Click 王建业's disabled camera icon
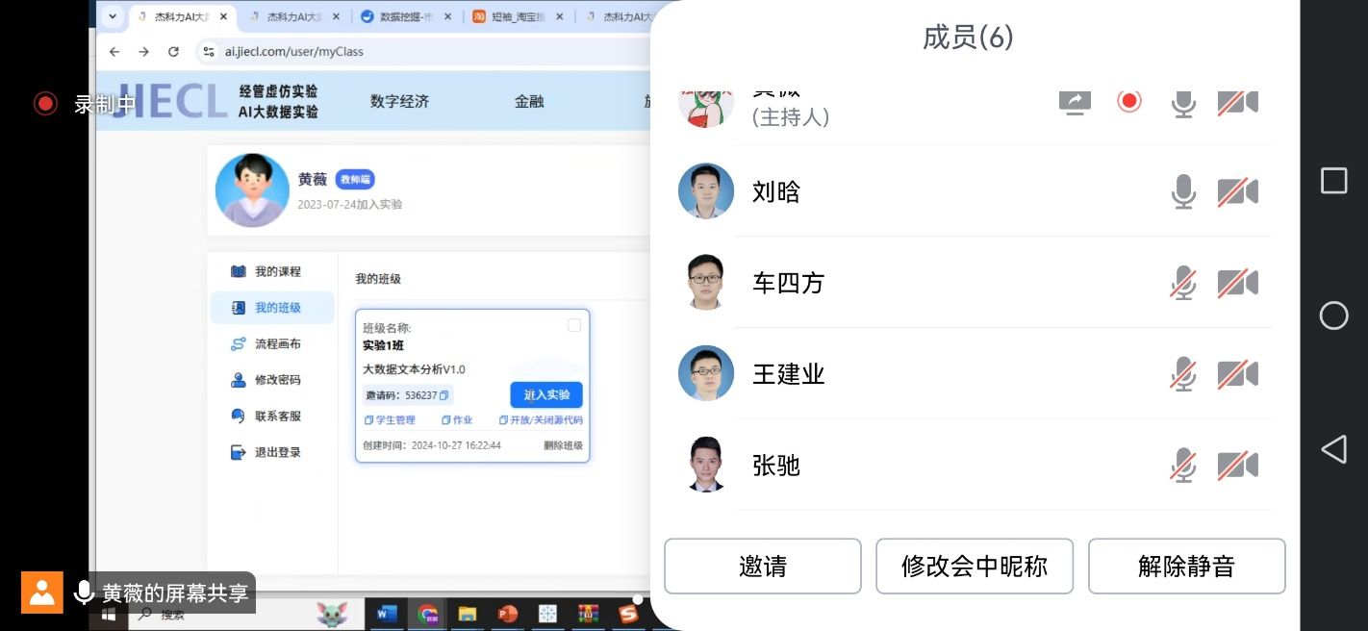 (1237, 374)
